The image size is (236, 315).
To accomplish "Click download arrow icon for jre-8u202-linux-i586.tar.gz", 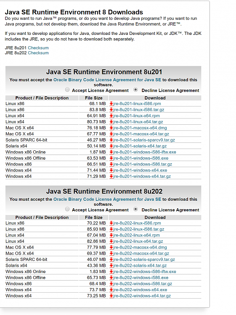I will point(111,229).
